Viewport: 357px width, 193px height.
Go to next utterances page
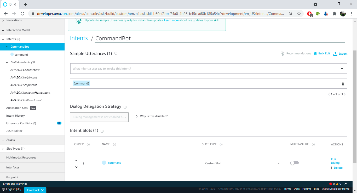pyautogui.click(x=345, y=94)
